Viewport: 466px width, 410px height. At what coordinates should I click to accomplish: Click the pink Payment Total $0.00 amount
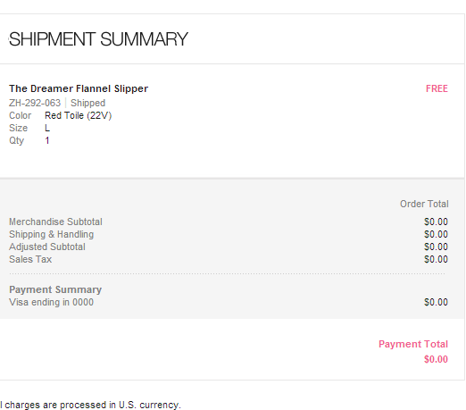(436, 359)
